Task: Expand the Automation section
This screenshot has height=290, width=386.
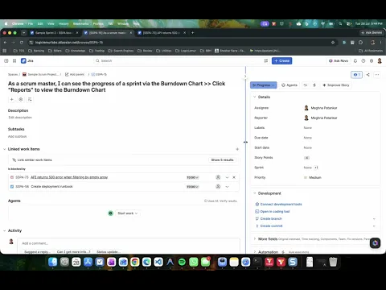Action: 255,252
